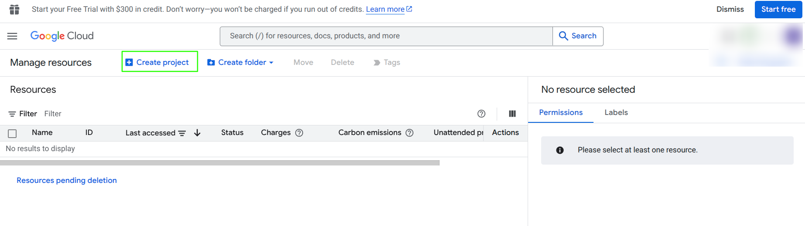This screenshot has height=226, width=805.
Task: Open Carbon emissions help icon
Action: click(x=409, y=133)
